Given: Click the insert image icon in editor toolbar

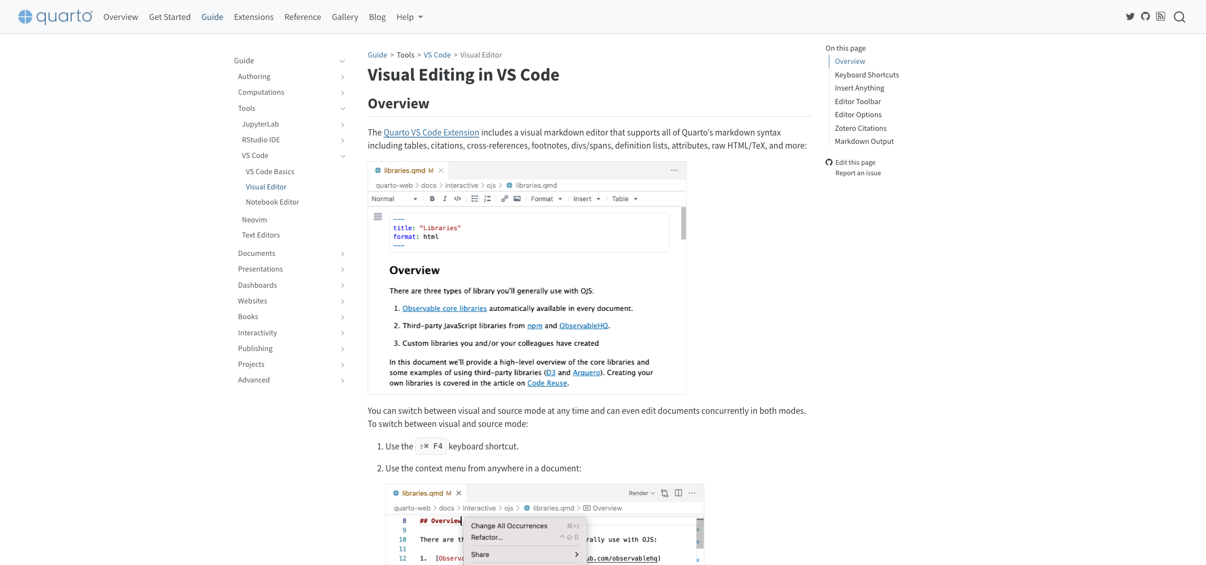Looking at the screenshot, I should click(x=517, y=199).
